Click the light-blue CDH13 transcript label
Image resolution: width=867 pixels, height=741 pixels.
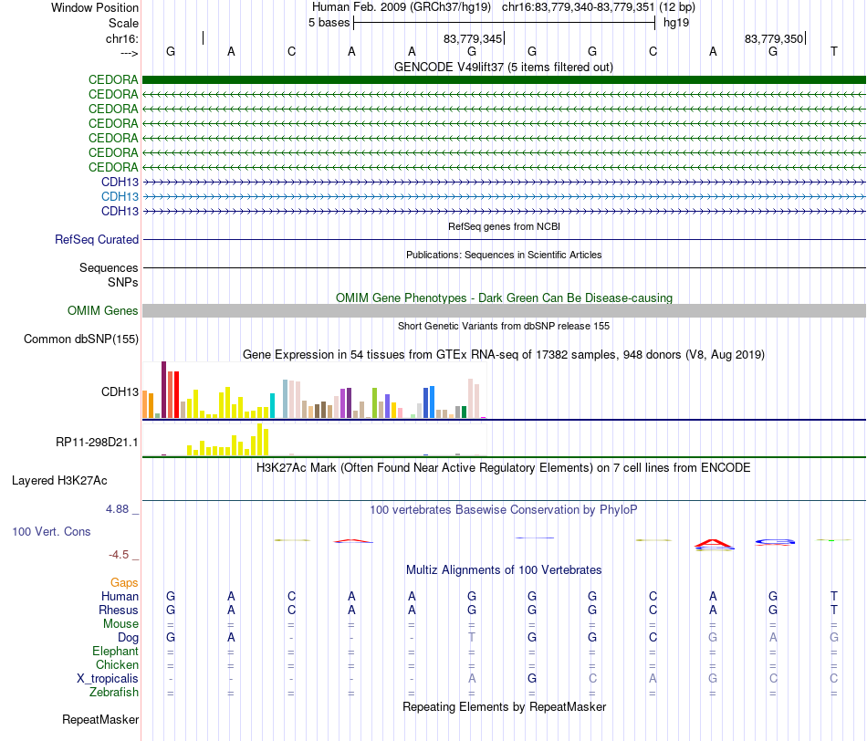click(120, 196)
